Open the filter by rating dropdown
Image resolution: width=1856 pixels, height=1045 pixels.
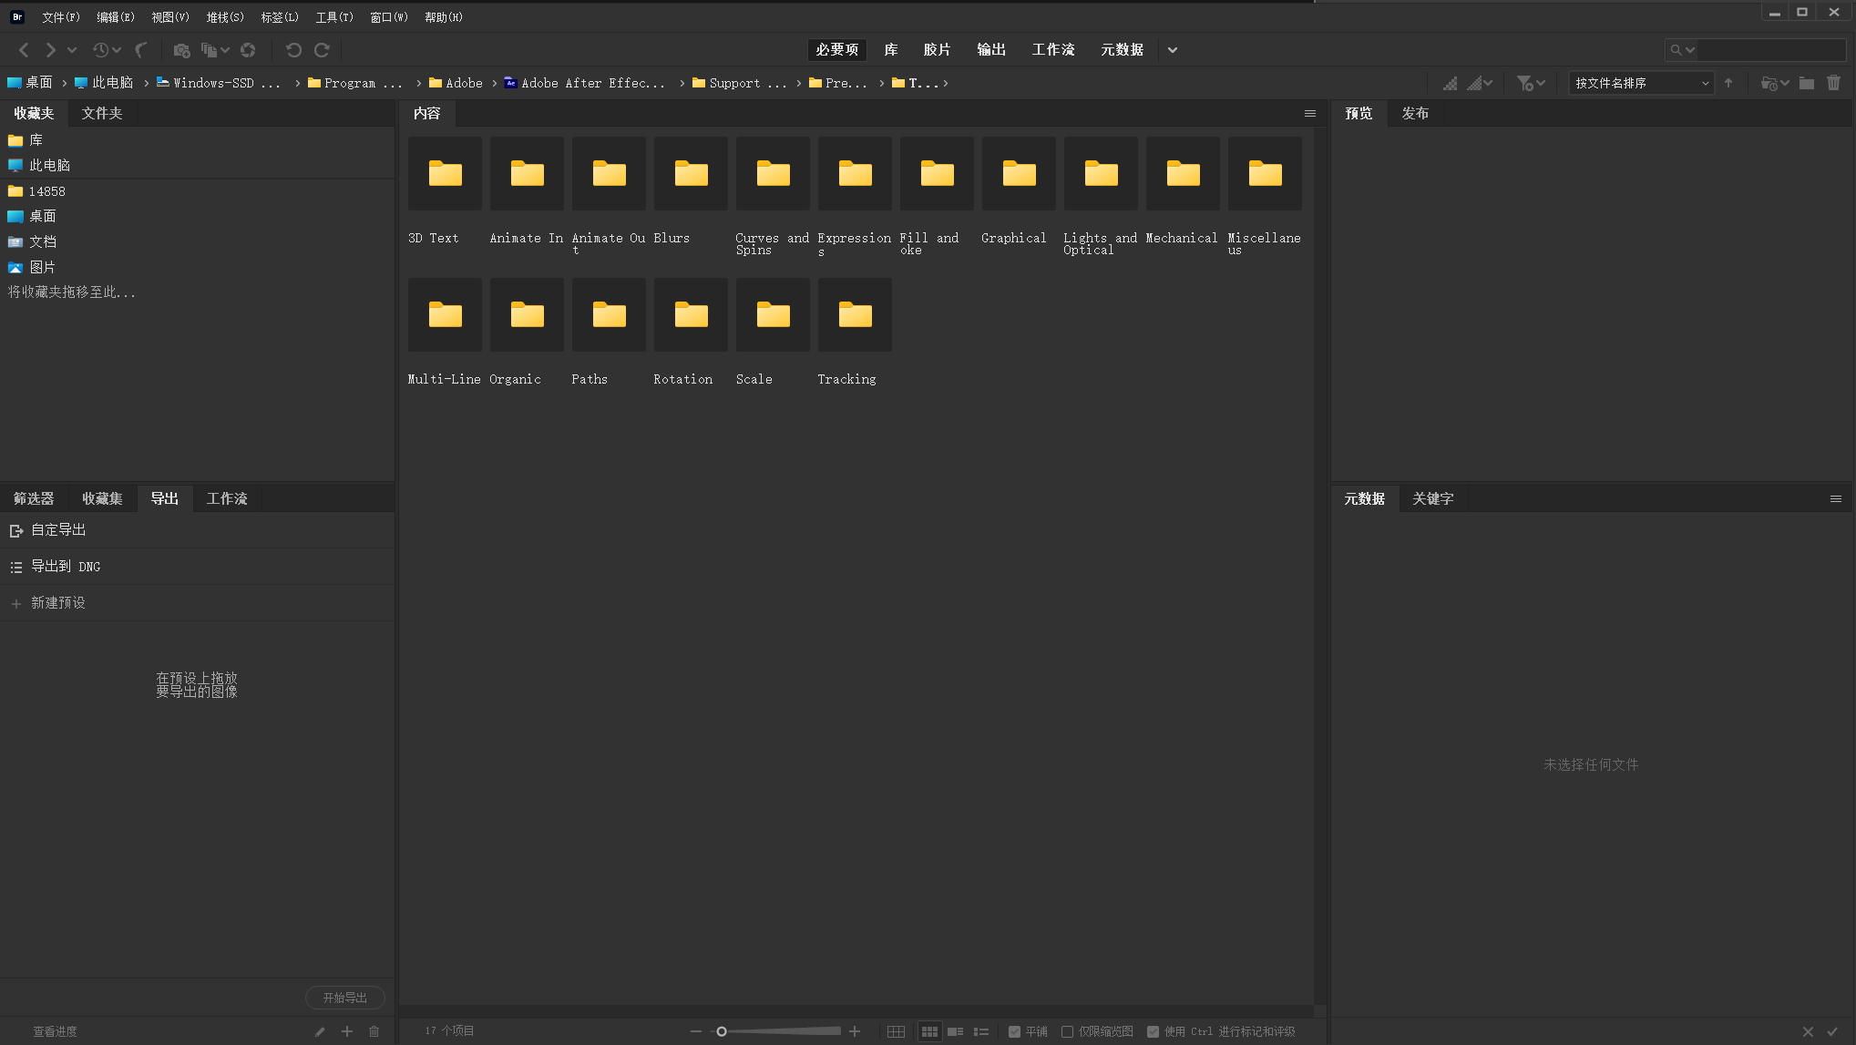tap(1531, 83)
